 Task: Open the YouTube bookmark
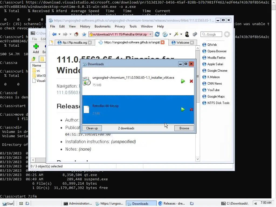213,90
